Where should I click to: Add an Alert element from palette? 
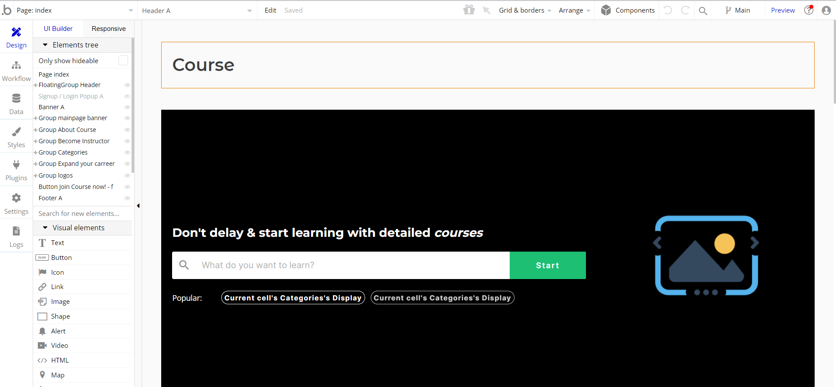click(x=83, y=331)
